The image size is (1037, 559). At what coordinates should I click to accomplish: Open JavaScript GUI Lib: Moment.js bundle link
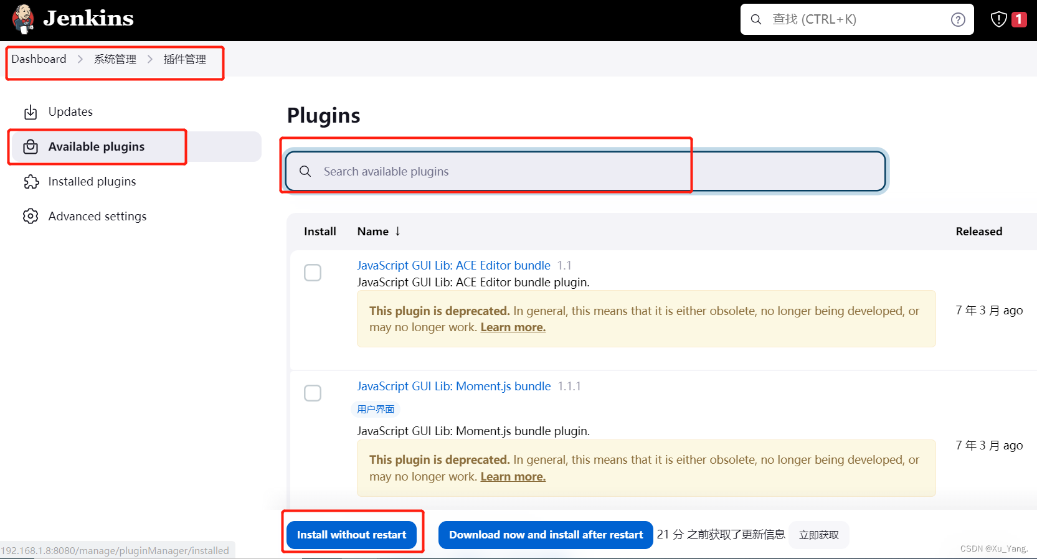click(454, 387)
